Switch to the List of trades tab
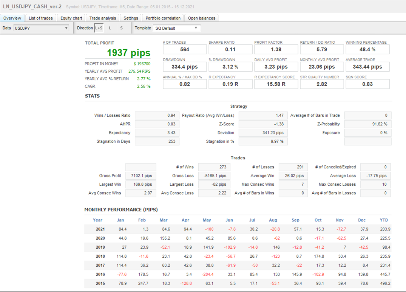 coord(41,18)
